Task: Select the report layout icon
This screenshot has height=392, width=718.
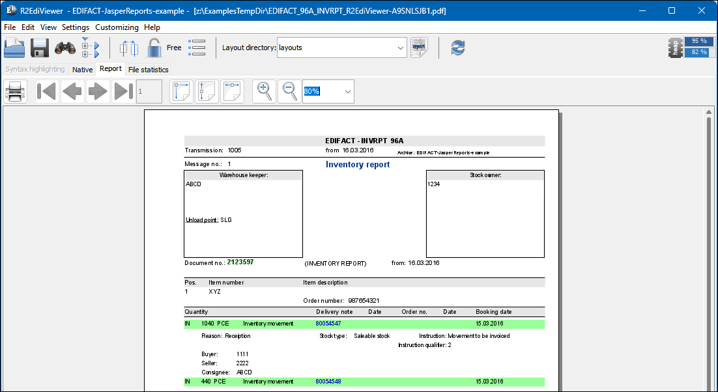Action: (418, 48)
